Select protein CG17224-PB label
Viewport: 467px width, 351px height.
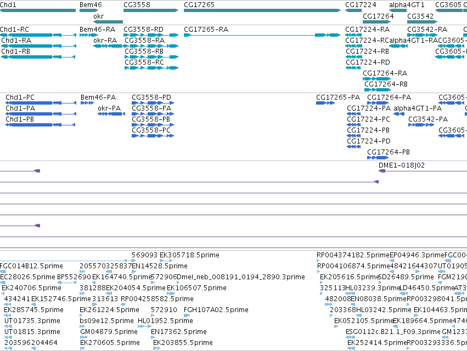368,130
